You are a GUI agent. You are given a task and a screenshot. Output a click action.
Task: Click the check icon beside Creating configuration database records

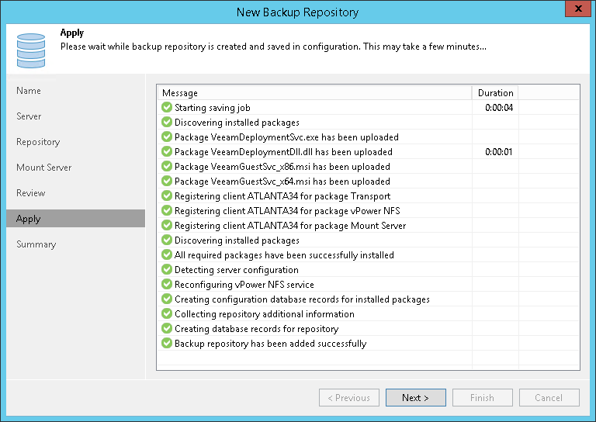tap(167, 299)
